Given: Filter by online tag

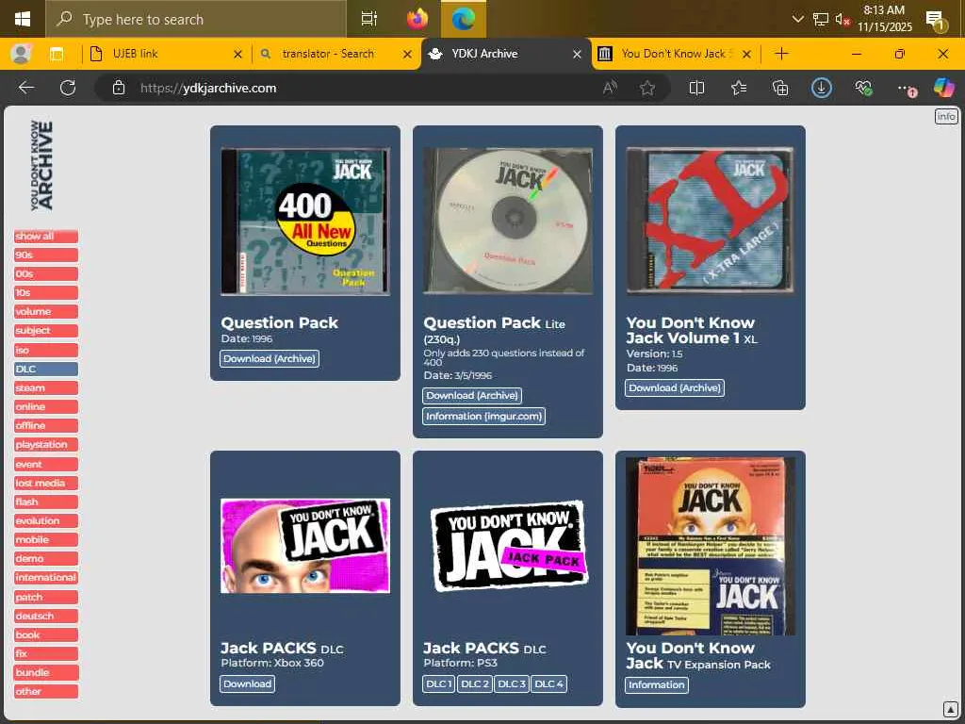Looking at the screenshot, I should pyautogui.click(x=46, y=407).
